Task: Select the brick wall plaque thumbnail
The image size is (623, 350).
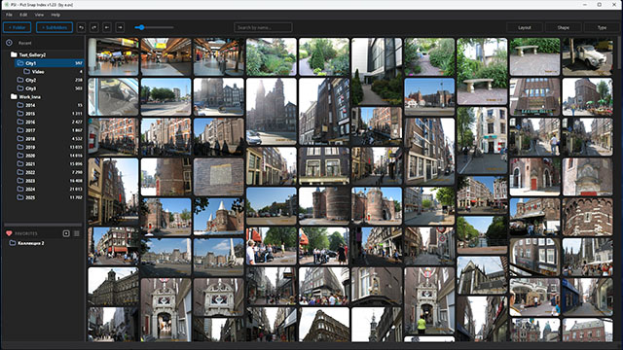Action: (218, 177)
